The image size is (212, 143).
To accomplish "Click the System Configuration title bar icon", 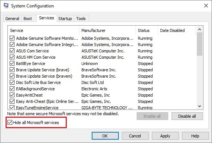I will click(x=6, y=6).
